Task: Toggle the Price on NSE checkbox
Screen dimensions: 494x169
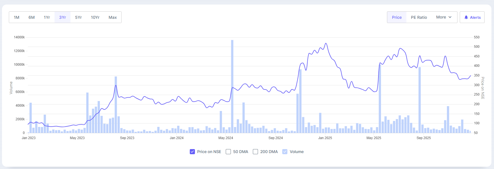Action: point(192,152)
